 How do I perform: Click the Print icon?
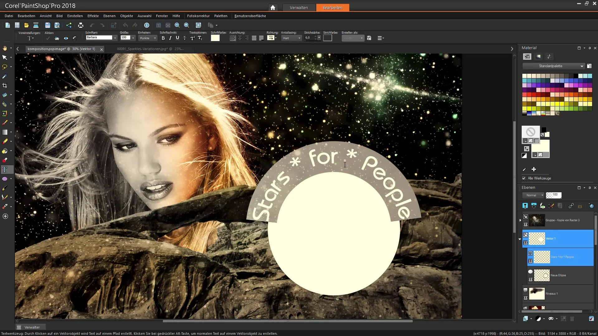pyautogui.click(x=81, y=25)
